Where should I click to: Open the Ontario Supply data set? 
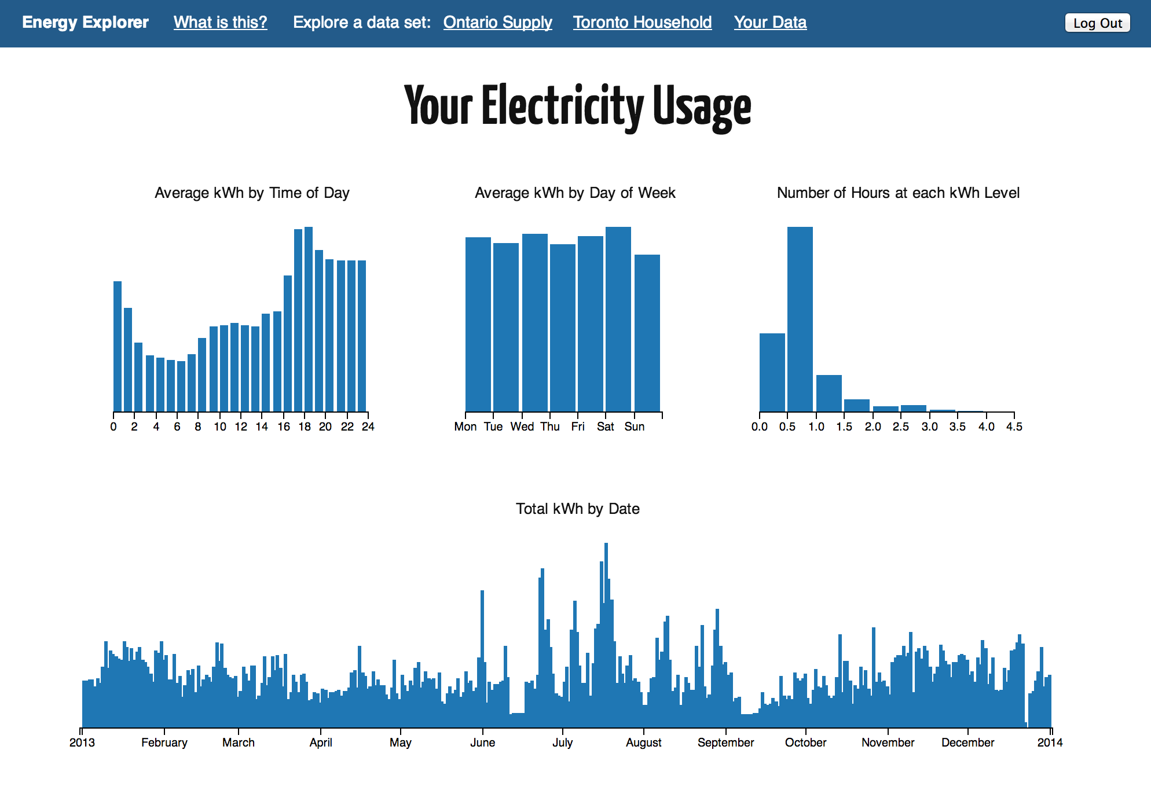pos(497,23)
